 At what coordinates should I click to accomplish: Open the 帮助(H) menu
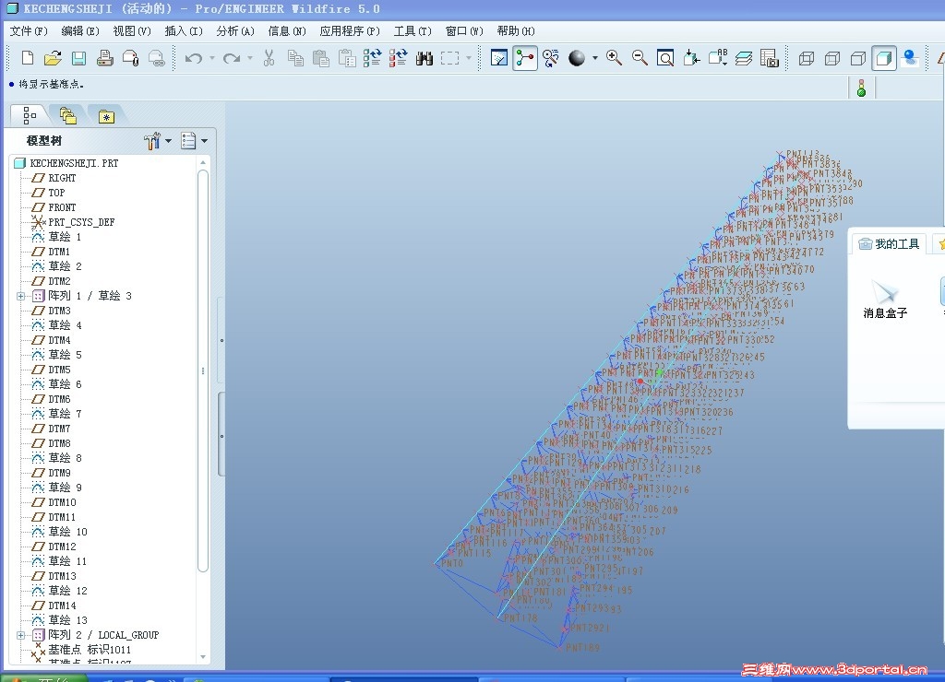[x=516, y=31]
